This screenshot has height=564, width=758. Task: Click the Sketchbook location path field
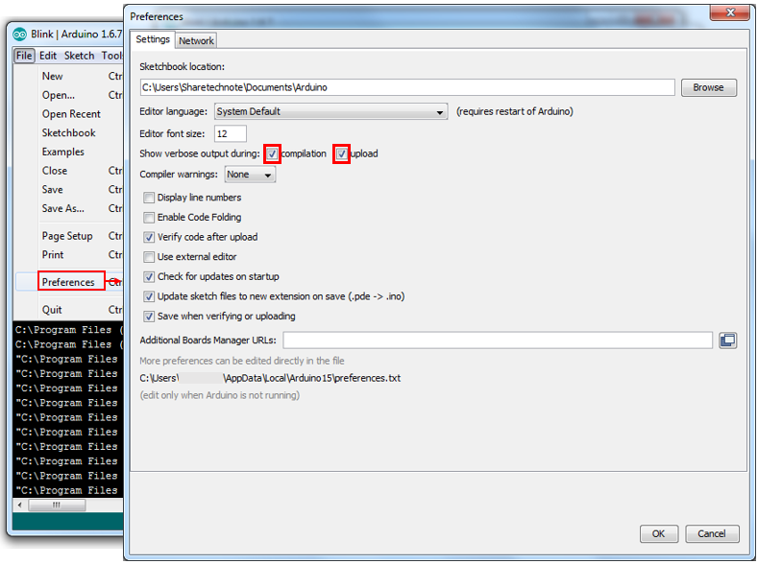(407, 88)
